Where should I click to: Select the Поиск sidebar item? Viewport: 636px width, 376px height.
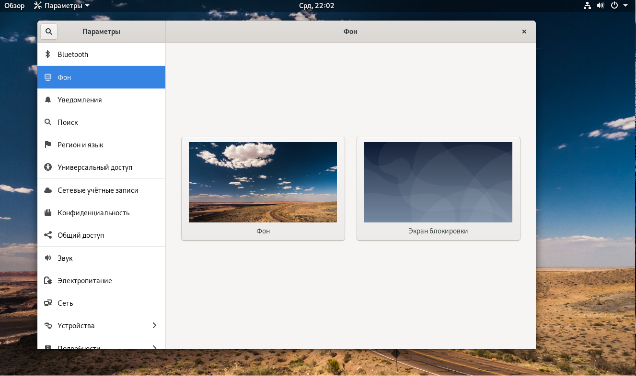pos(102,122)
